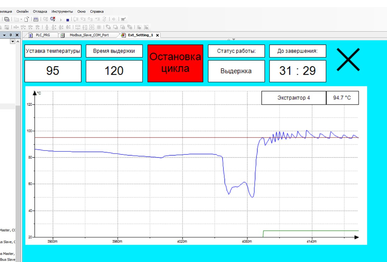Click the Start play triangle toolbar icon
387x262 pixels.
(61, 19)
